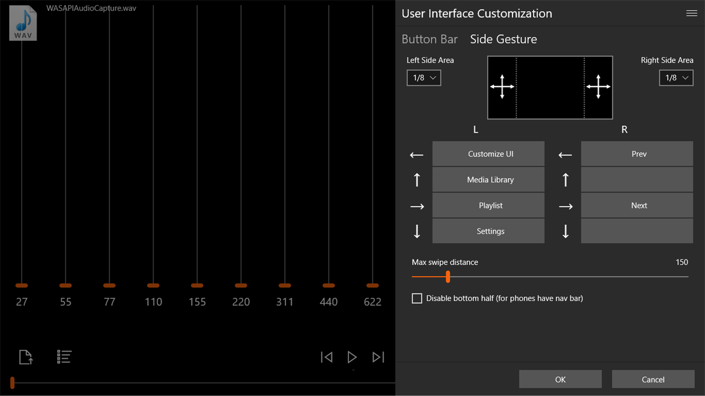The image size is (705, 396).
Task: Show the playlist via the list icon
Action: tap(64, 357)
